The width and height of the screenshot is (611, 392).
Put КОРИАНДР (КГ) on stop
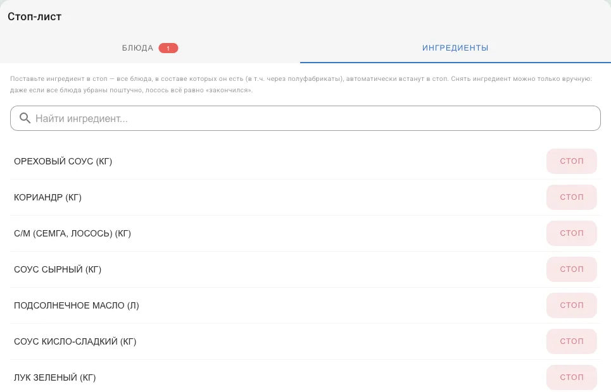(x=572, y=197)
